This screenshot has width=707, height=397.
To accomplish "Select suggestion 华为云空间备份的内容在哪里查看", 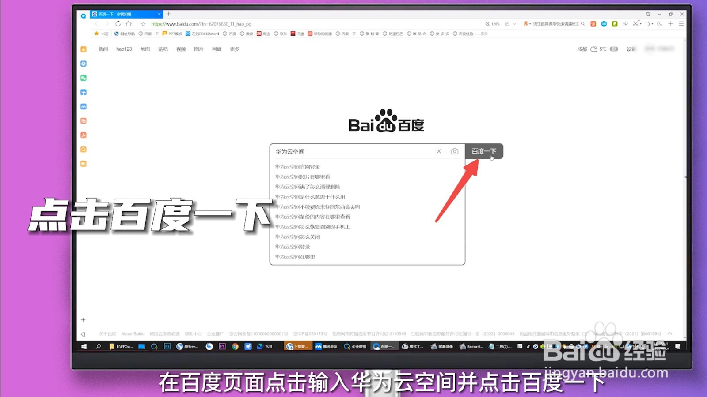I will pyautogui.click(x=312, y=217).
